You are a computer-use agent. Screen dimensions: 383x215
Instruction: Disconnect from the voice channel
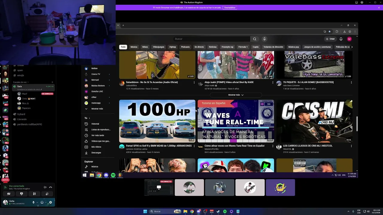click(x=51, y=187)
